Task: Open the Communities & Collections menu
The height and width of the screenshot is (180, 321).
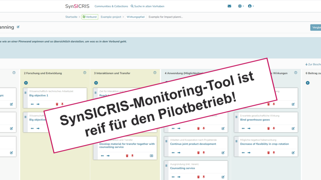Action: [x=111, y=6]
